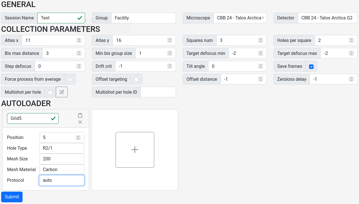
Task: Disable Save frames
Action: point(311,66)
